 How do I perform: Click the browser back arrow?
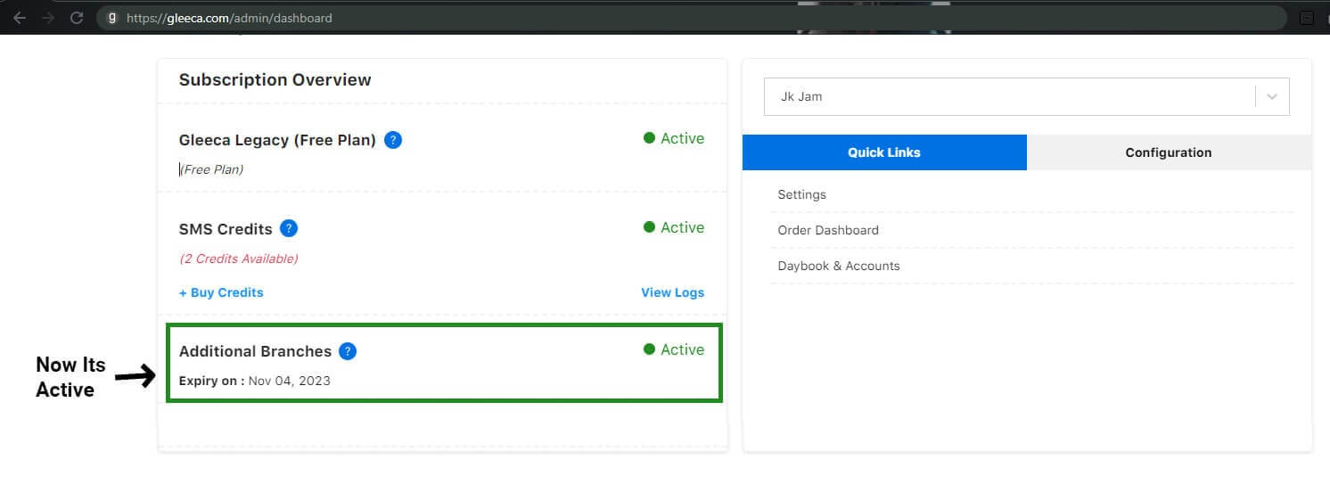pos(20,17)
